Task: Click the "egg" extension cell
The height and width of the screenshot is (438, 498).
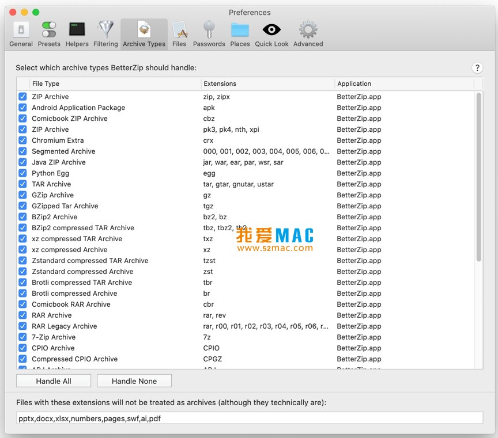Action: 209,173
